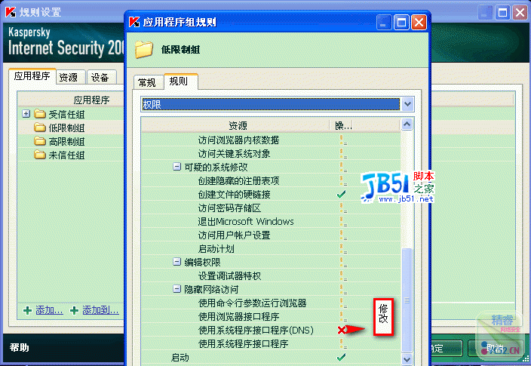Image resolution: width=531 pixels, height=366 pixels.
Task: Click the rules list scrollbar thumb
Action: click(407, 300)
